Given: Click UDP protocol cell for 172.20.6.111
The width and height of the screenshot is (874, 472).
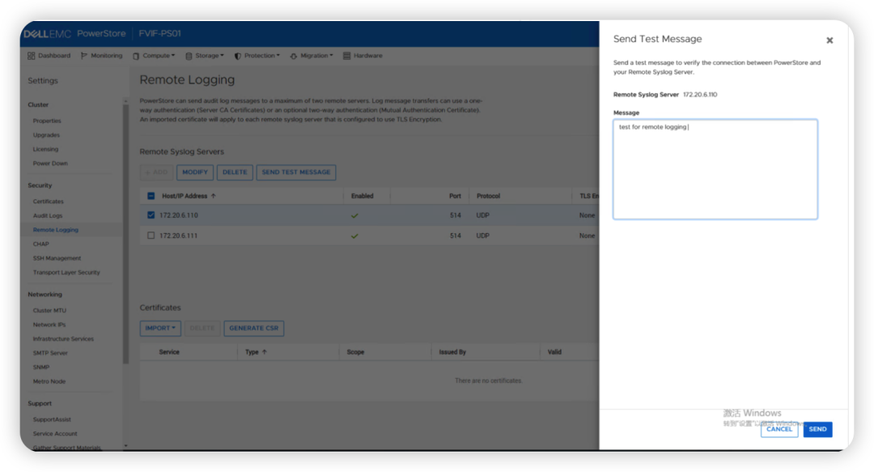Looking at the screenshot, I should click(482, 236).
